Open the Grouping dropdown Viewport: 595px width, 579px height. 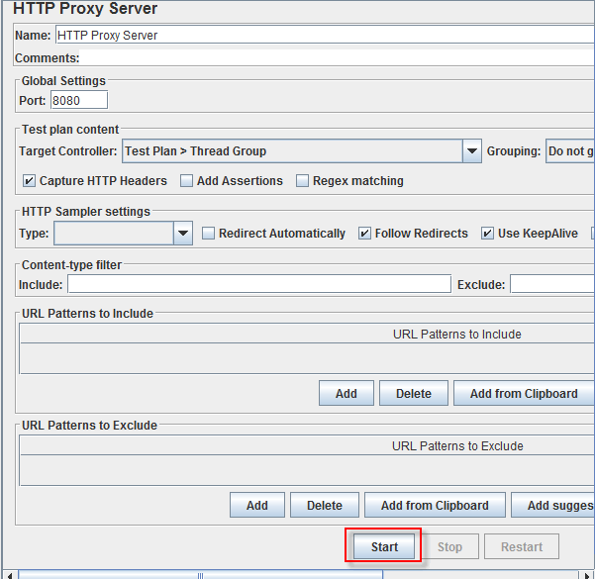(x=569, y=151)
